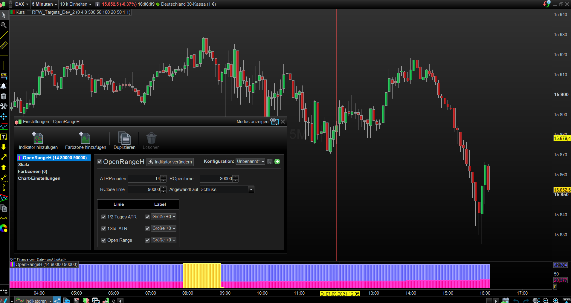
Task: Click the blue share icon
Action: [57, 300]
